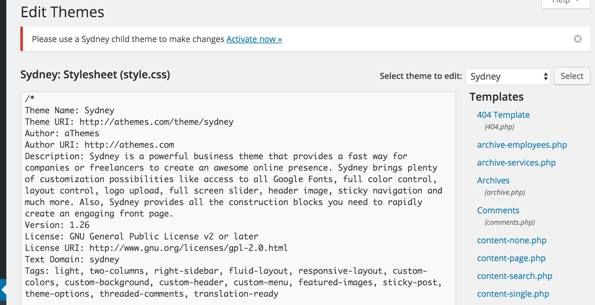Open content-single.php template
The height and width of the screenshot is (305, 595).
[513, 294]
